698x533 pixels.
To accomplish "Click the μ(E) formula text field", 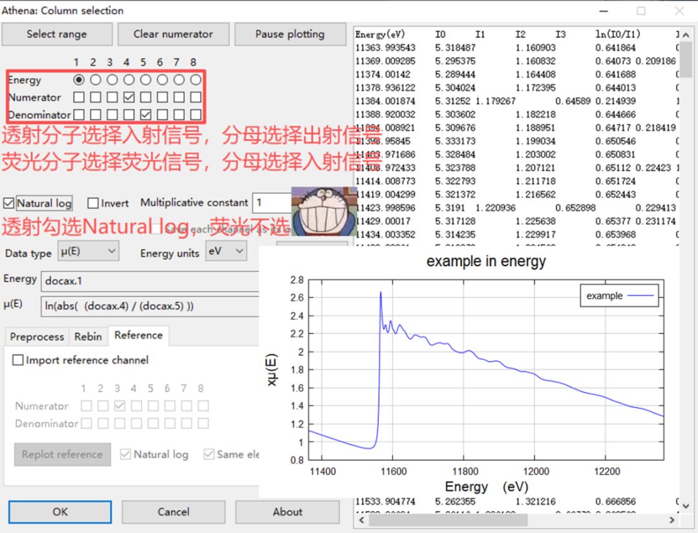I will pyautogui.click(x=150, y=306).
